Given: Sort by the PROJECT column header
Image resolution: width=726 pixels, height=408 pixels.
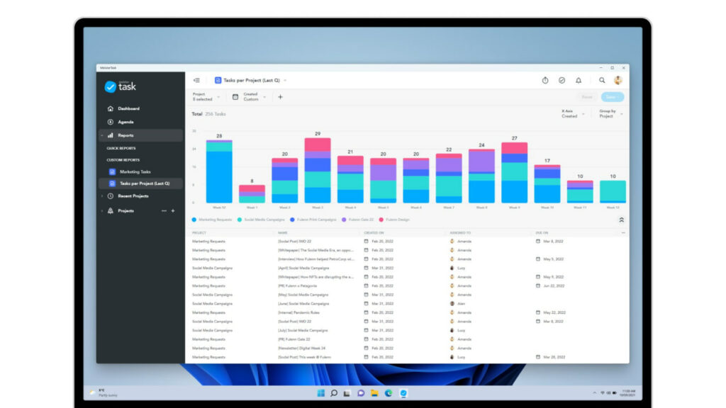Looking at the screenshot, I should (199, 232).
